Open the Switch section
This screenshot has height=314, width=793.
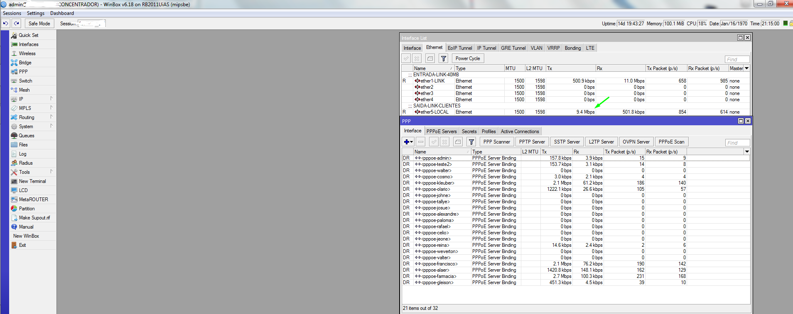(x=25, y=81)
